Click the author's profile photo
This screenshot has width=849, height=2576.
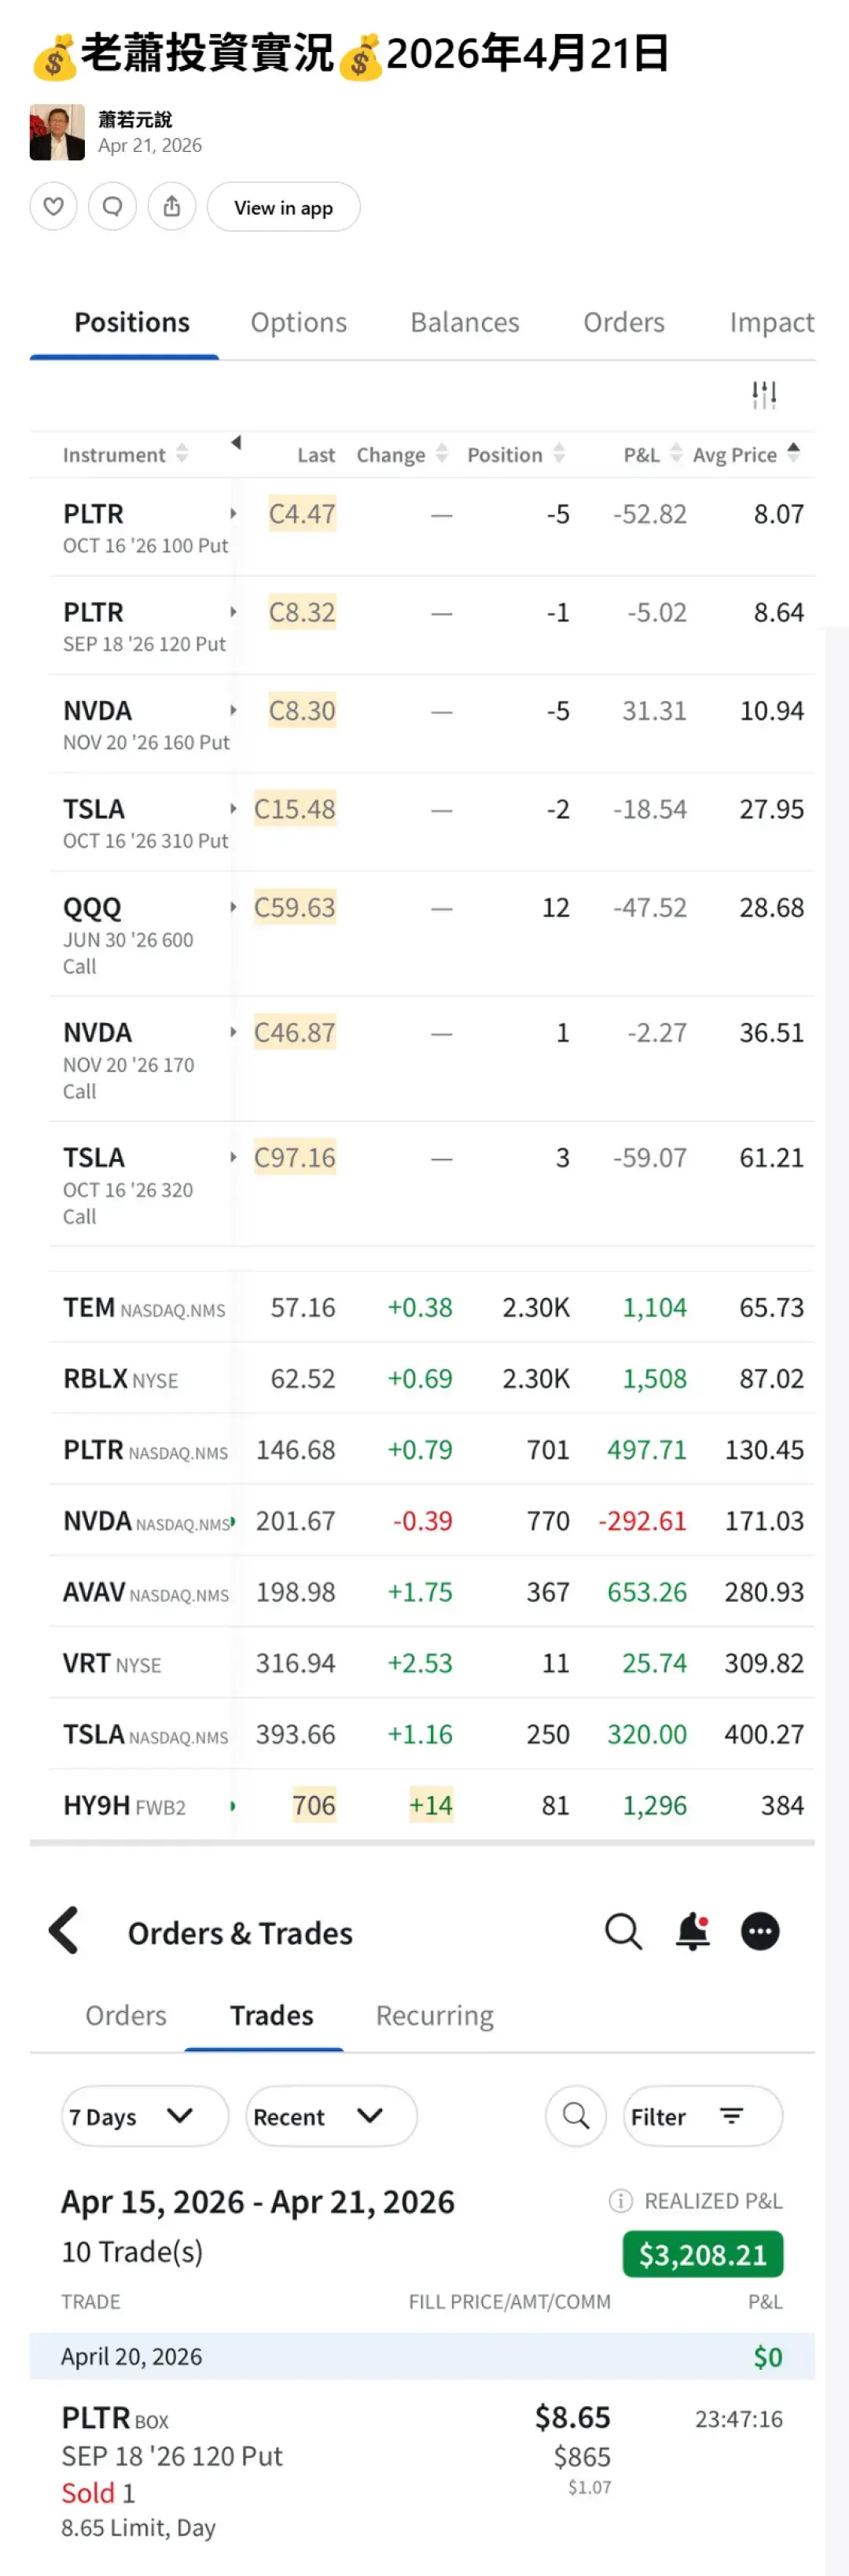(57, 132)
